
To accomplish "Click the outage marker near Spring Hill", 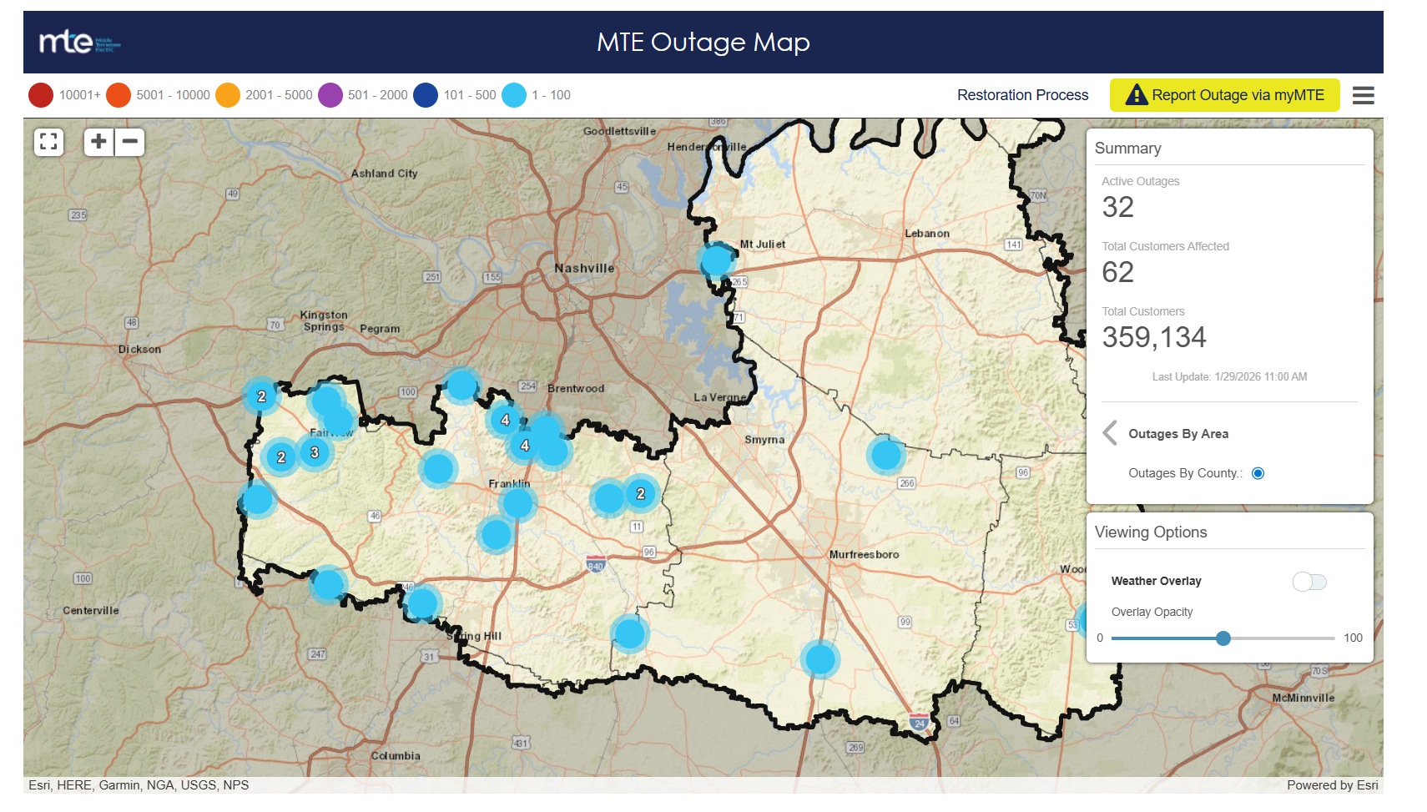I will 422,603.
